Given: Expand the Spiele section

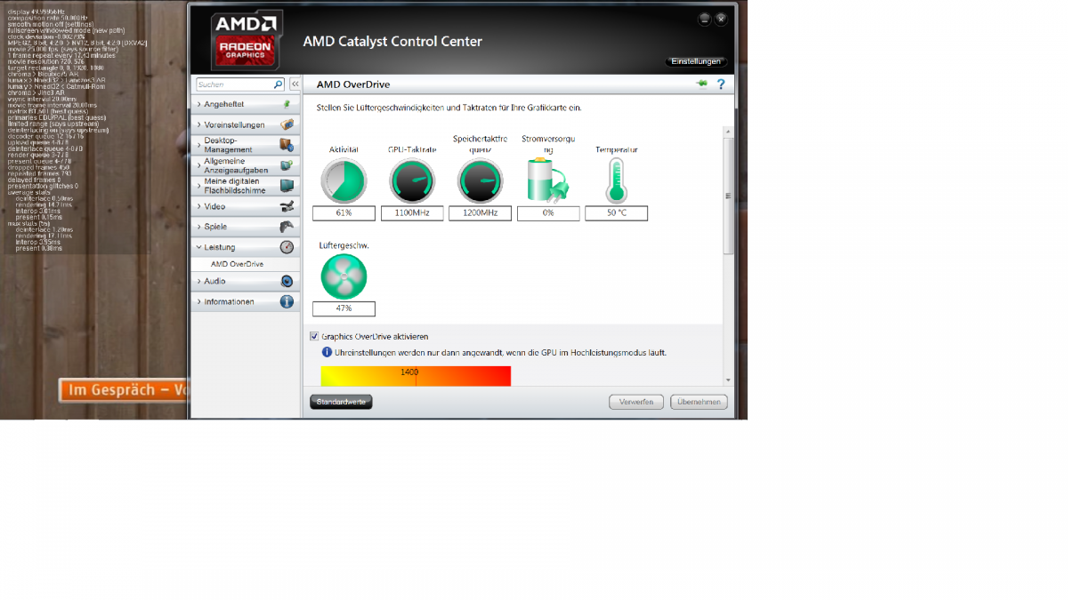Looking at the screenshot, I should [247, 227].
